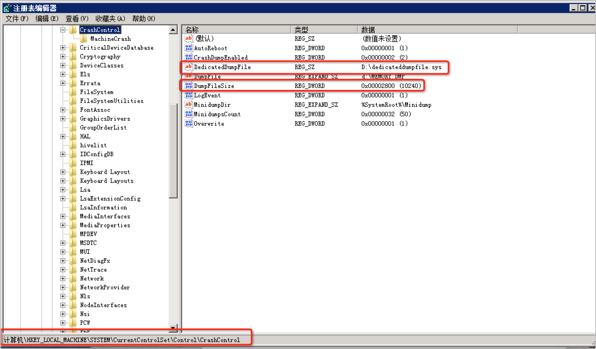Select the Errata key in tree
596x349 pixels.
(90, 83)
